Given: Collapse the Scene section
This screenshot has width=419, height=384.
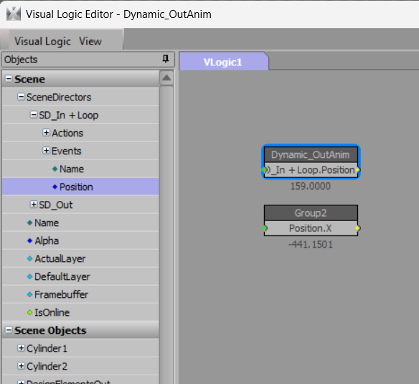Looking at the screenshot, I should [9, 79].
